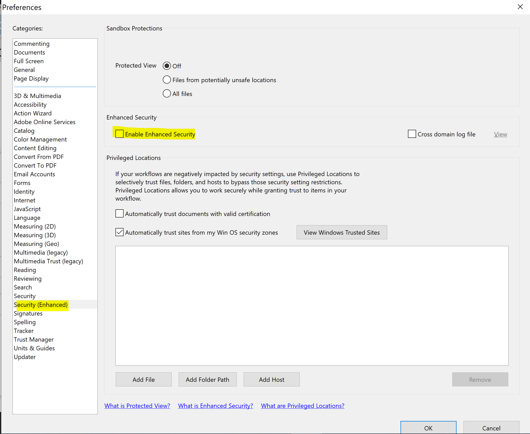Enable the Enhanced Security checkbox
530x434 pixels.
pos(120,134)
